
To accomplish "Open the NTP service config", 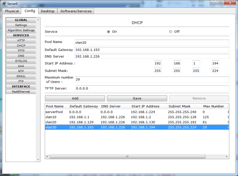I will pyautogui.click(x=21, y=71).
